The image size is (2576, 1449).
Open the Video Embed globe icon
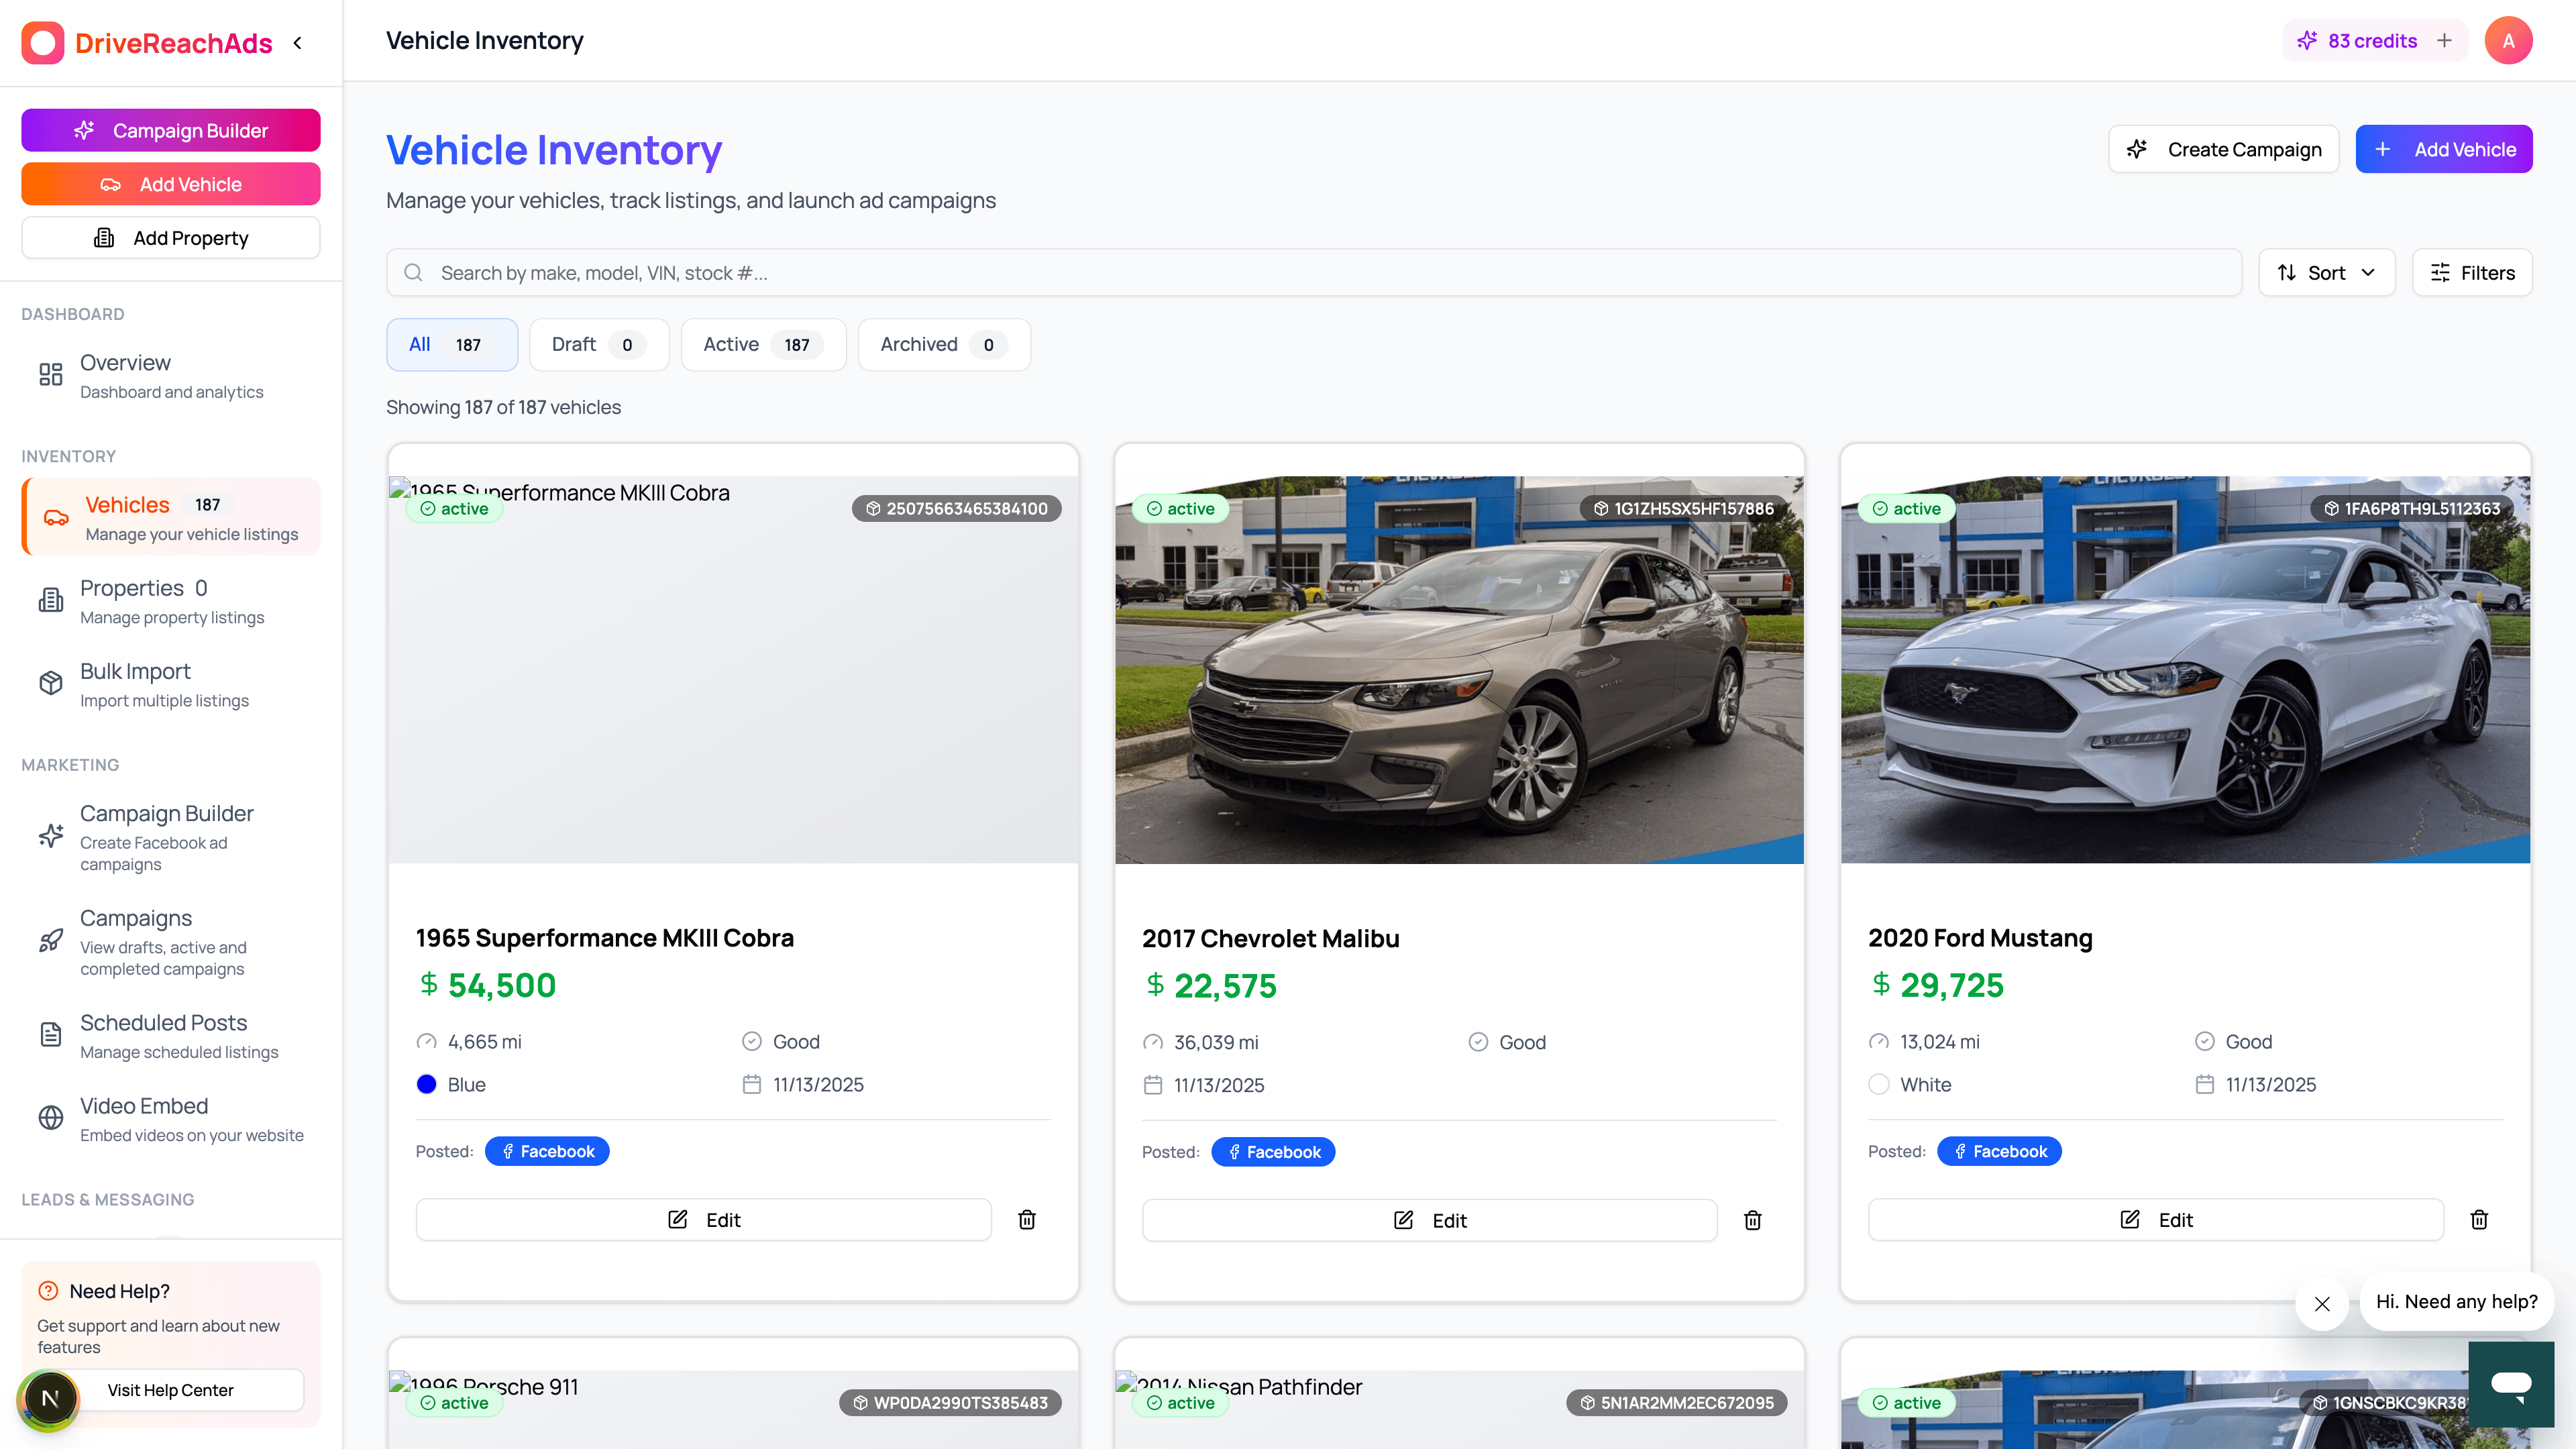click(51, 1118)
